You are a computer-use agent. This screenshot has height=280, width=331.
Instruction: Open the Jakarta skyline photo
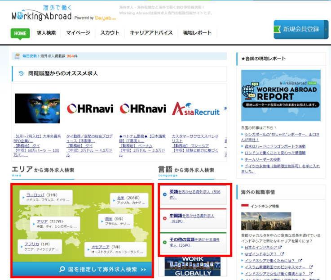266,221
